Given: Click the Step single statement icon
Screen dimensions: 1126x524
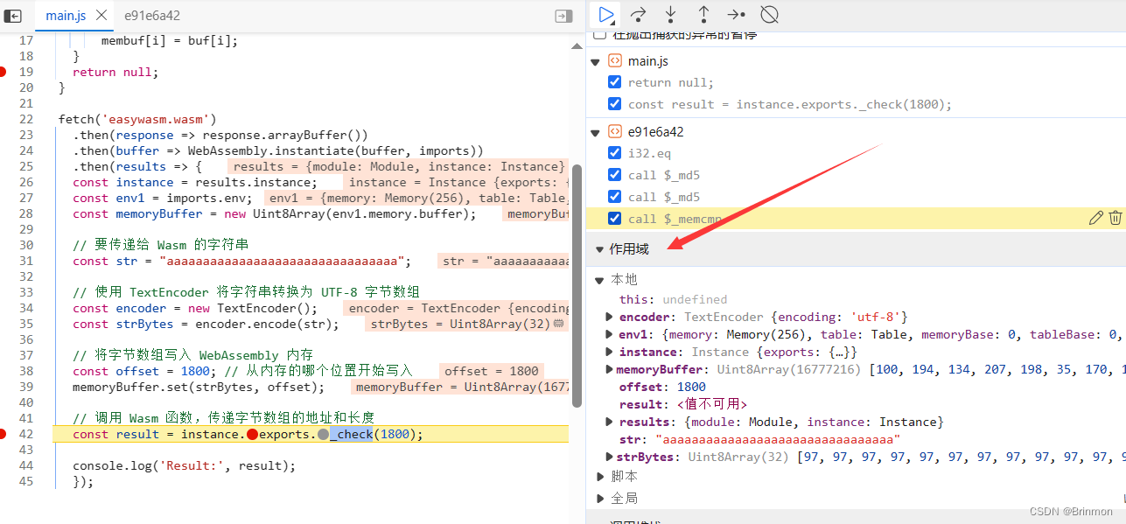Looking at the screenshot, I should click(735, 15).
